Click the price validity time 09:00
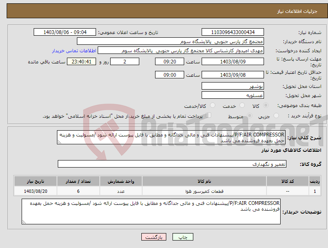The width and height of the screenshot is (328, 248). (170, 75)
